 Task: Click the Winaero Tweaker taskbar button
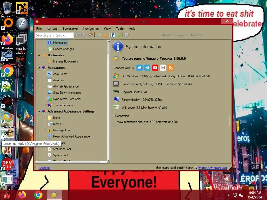click(x=54, y=195)
